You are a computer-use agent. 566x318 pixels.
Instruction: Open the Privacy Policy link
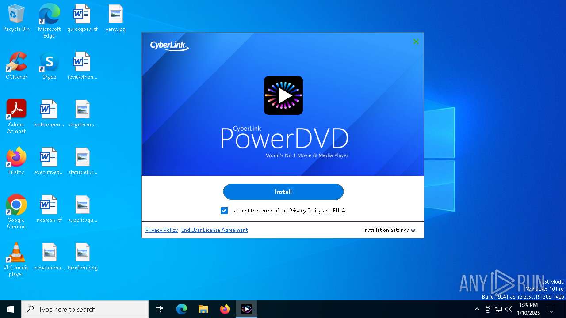pos(161,230)
